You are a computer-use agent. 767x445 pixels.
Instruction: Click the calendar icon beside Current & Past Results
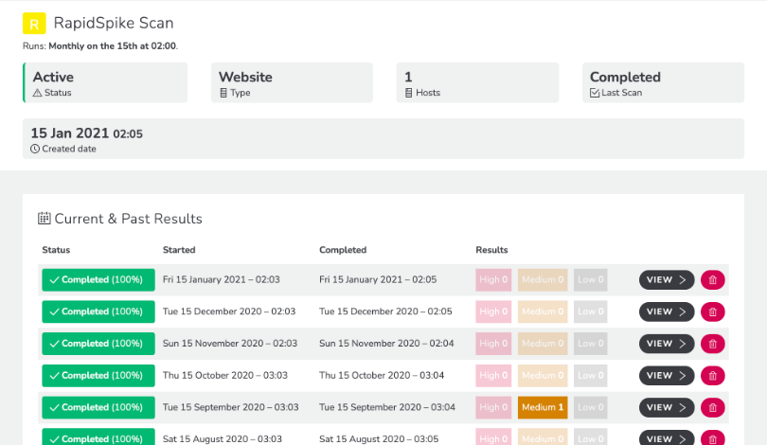[44, 218]
